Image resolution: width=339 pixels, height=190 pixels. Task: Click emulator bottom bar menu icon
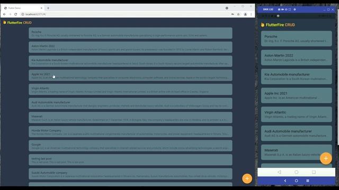click(x=308, y=180)
